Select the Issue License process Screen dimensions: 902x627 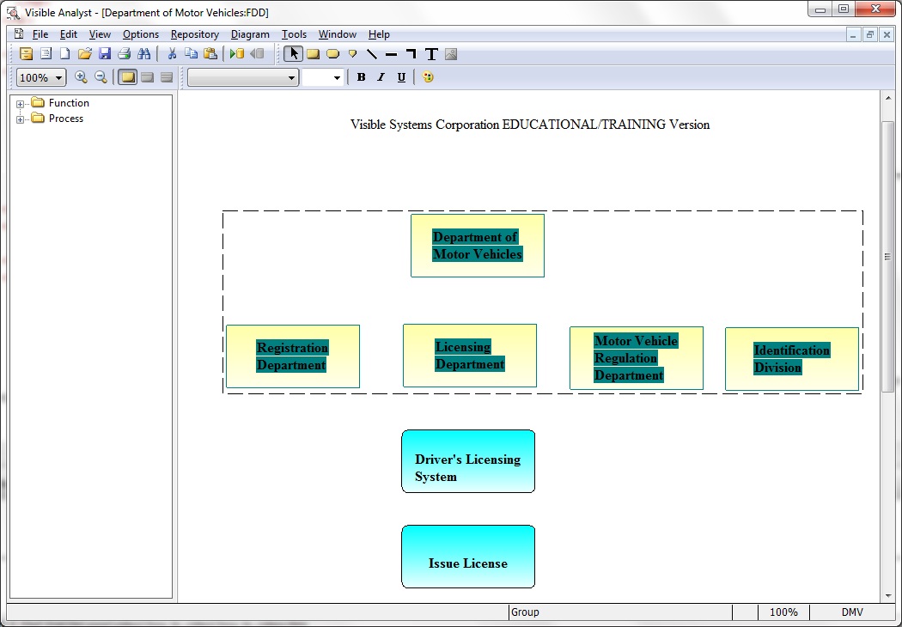468,557
